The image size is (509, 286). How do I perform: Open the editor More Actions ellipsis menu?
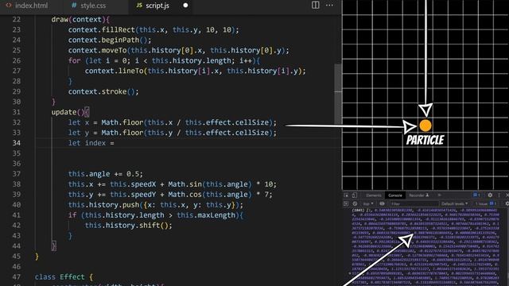(x=329, y=6)
